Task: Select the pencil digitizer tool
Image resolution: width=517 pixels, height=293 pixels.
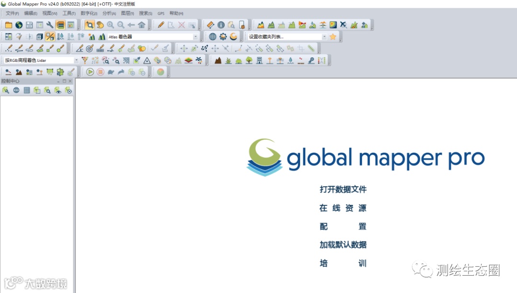Action: point(160,25)
